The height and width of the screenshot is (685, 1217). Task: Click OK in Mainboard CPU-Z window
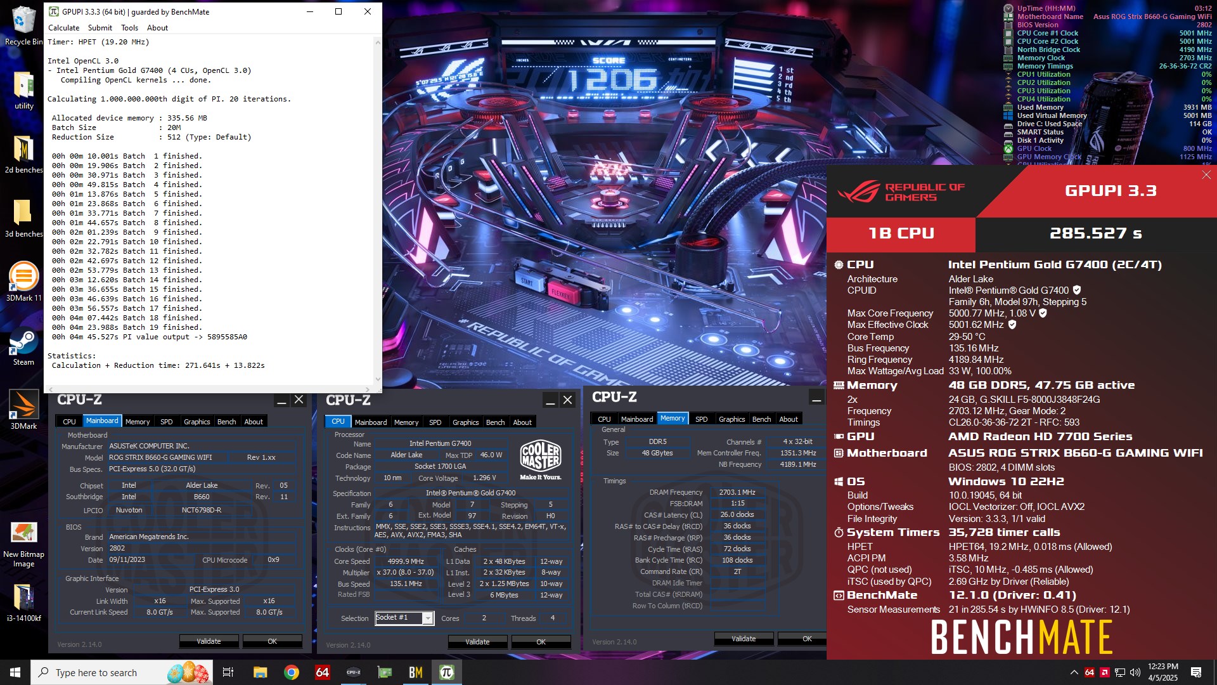point(273,641)
